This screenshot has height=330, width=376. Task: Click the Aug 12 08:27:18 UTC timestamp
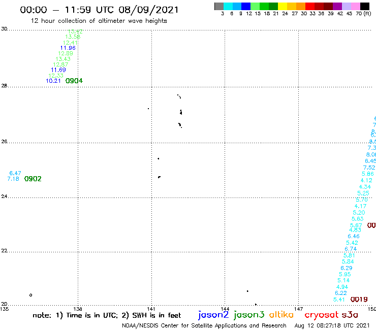pyautogui.click(x=332, y=325)
